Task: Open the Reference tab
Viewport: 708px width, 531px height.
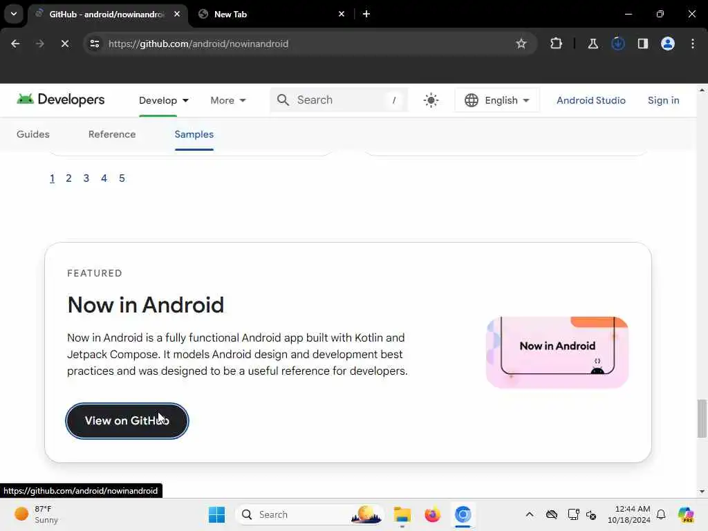Action: click(x=112, y=134)
